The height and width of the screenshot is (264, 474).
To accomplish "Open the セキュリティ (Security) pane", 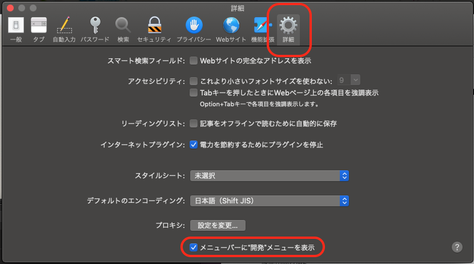I will coord(154,29).
